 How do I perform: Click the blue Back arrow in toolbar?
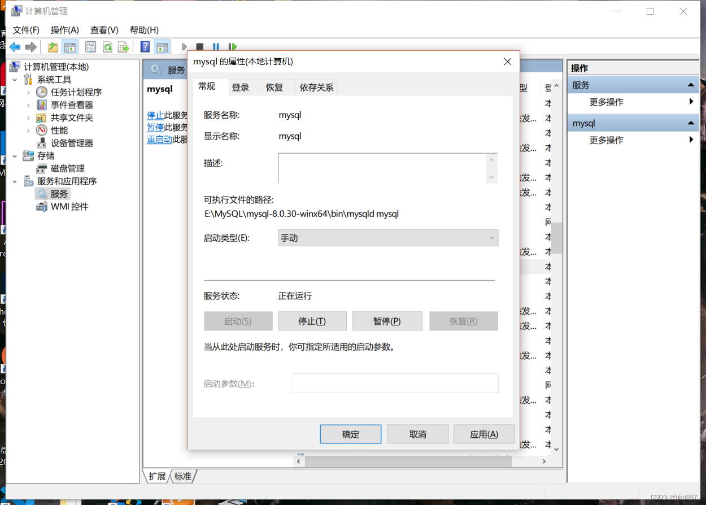pyautogui.click(x=15, y=47)
